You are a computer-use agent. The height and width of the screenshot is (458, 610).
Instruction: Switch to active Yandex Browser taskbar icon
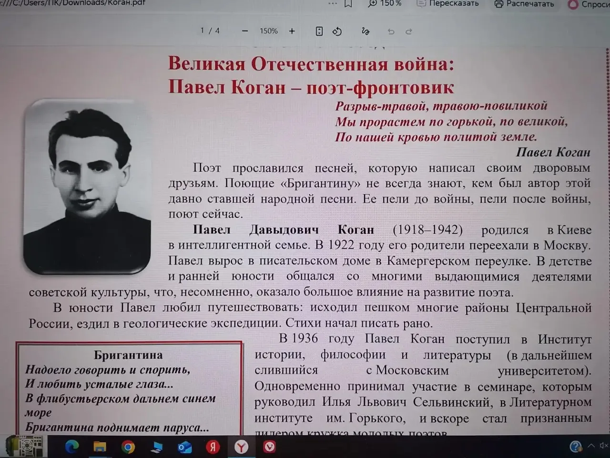pyautogui.click(x=242, y=447)
